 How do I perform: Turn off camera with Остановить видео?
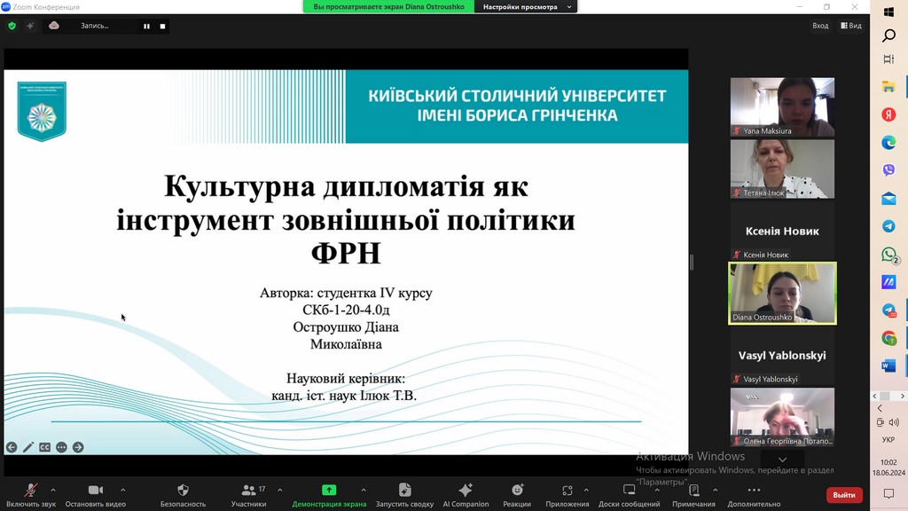(x=96, y=491)
